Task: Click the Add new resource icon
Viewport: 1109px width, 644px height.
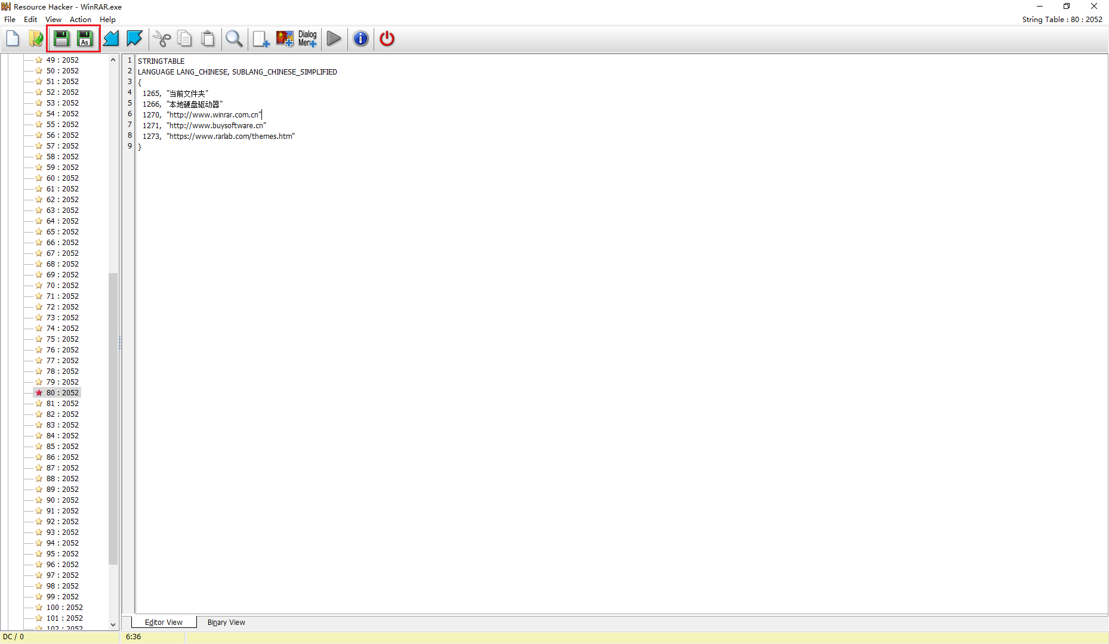Action: pyautogui.click(x=261, y=39)
